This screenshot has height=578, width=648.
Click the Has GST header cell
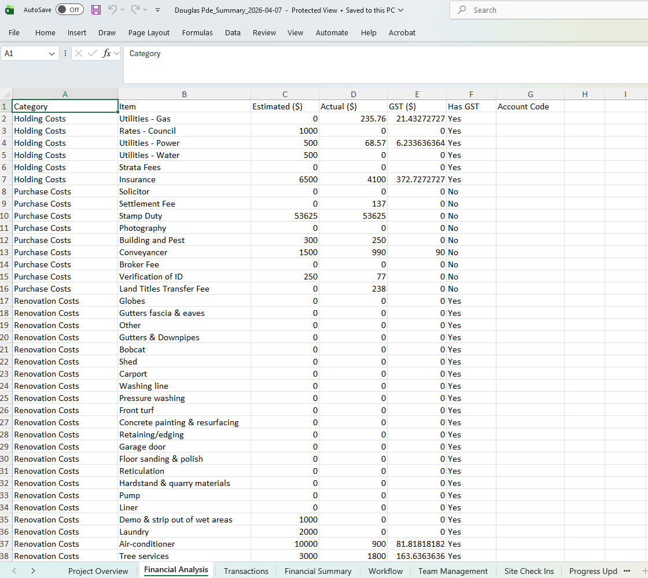(x=471, y=106)
